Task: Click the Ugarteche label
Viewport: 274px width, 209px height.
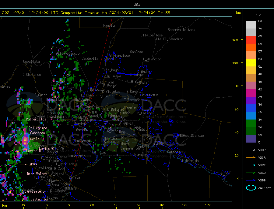Action: point(82,140)
